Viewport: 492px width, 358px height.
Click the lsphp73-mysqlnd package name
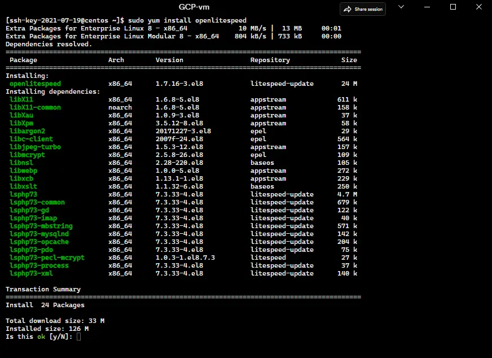(x=39, y=234)
